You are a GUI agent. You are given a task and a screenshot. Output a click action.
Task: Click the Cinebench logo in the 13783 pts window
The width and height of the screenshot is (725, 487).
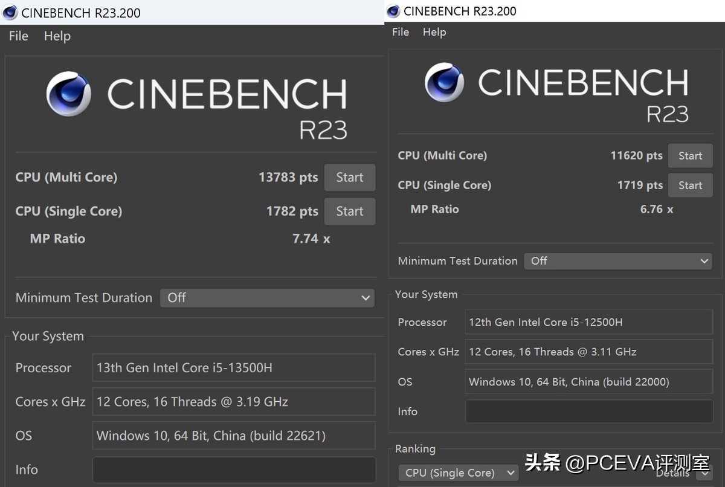69,94
